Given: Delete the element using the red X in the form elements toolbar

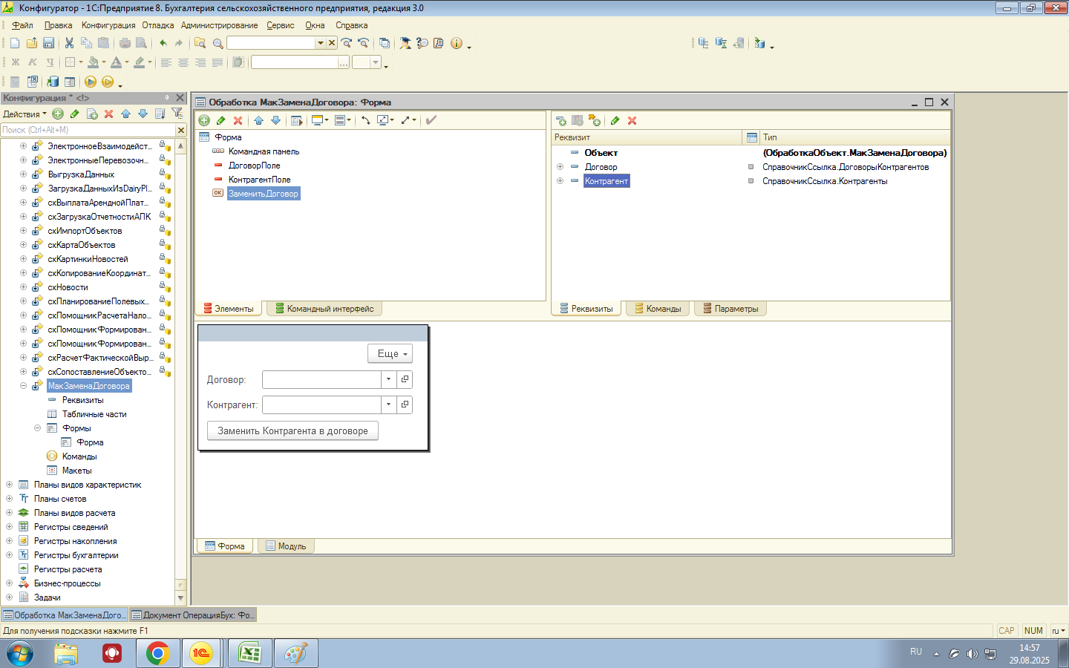Looking at the screenshot, I should pyautogui.click(x=238, y=120).
